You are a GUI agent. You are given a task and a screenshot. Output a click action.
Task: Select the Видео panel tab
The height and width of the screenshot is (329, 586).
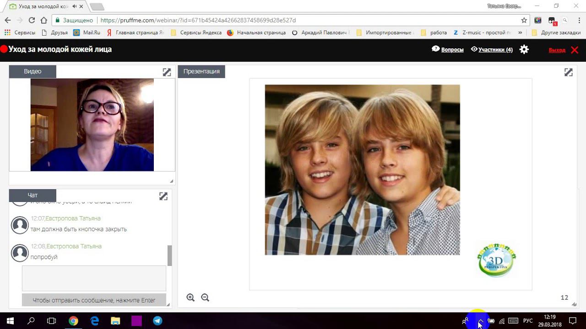pos(33,71)
